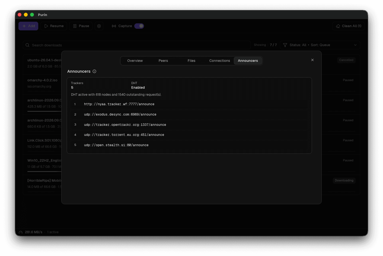Screen dimensions: 383x256
Task: Click the Showing 7 / 7 counter
Action: [265, 45]
